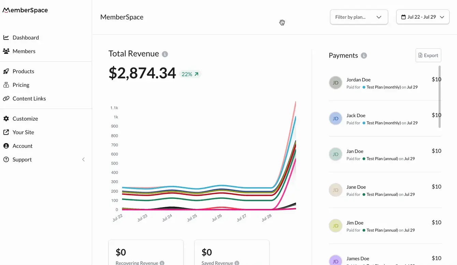Click the Jordan Doe payment name
The image size is (457, 265).
358,80
